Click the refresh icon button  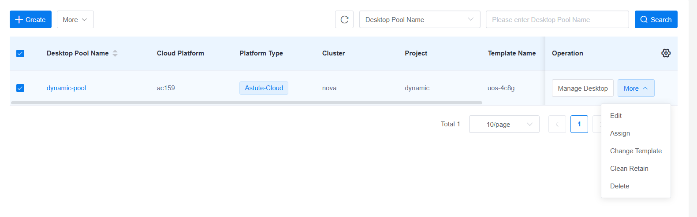click(344, 19)
